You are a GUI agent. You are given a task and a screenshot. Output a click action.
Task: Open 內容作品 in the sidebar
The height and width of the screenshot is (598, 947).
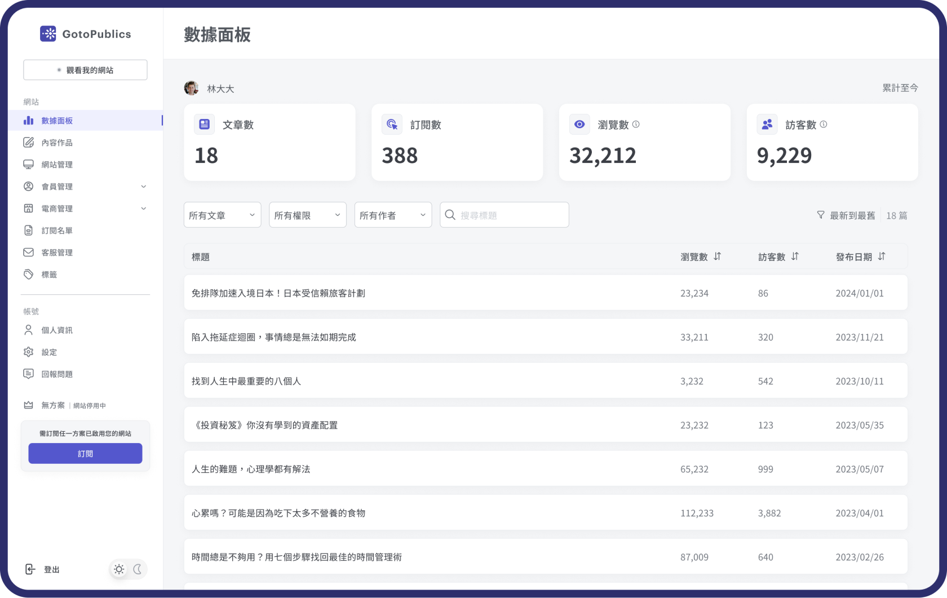57,143
